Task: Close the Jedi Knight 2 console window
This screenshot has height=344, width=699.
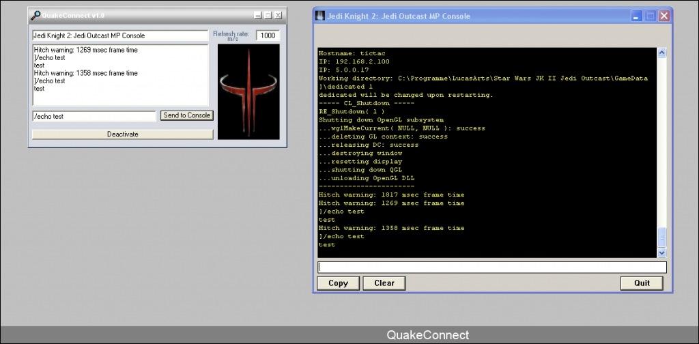Action: 664,16
